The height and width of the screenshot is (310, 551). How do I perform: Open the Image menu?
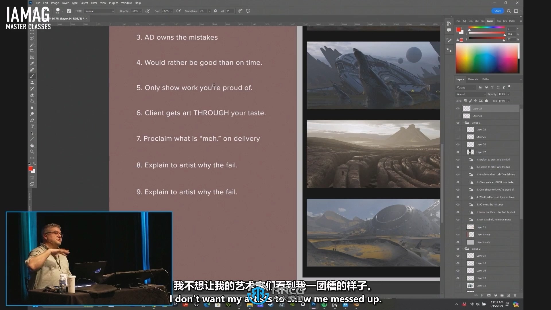55,3
